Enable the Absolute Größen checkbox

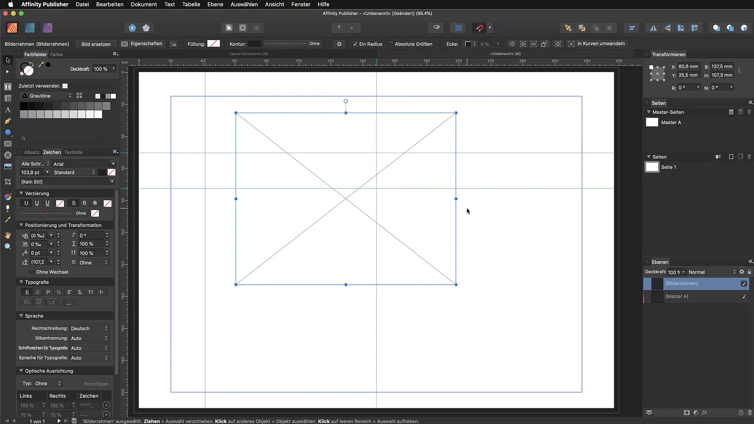[391, 44]
